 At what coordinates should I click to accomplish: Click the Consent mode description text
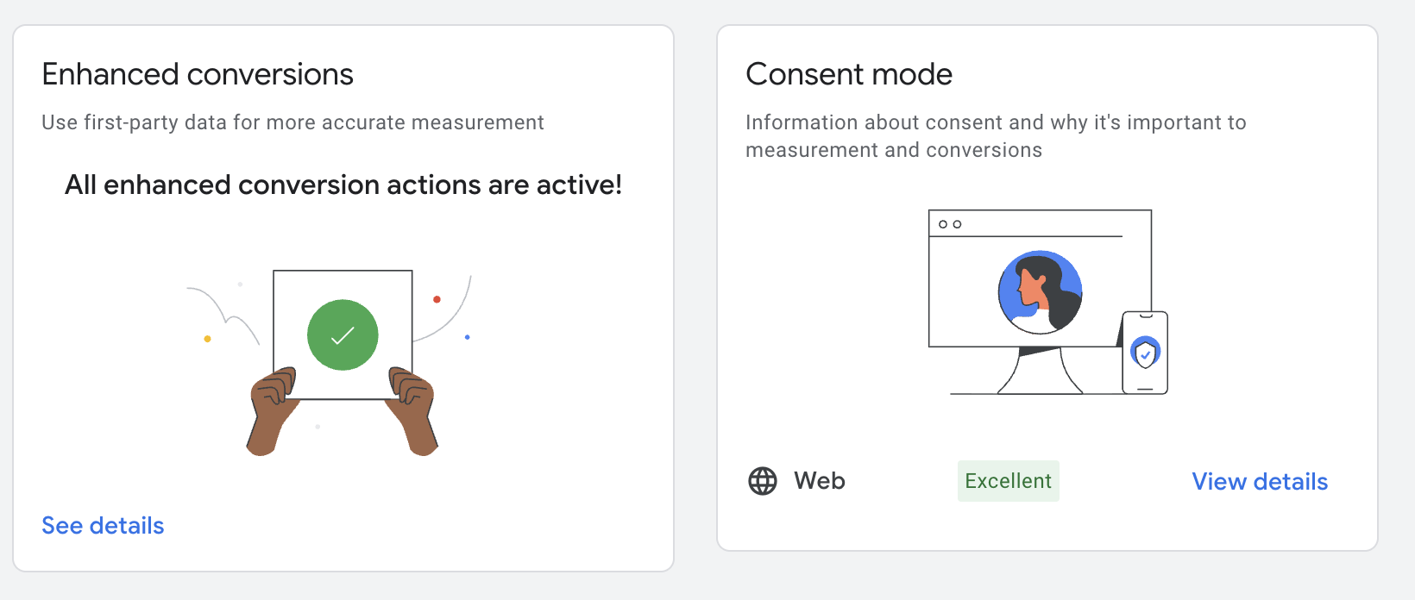click(x=996, y=136)
